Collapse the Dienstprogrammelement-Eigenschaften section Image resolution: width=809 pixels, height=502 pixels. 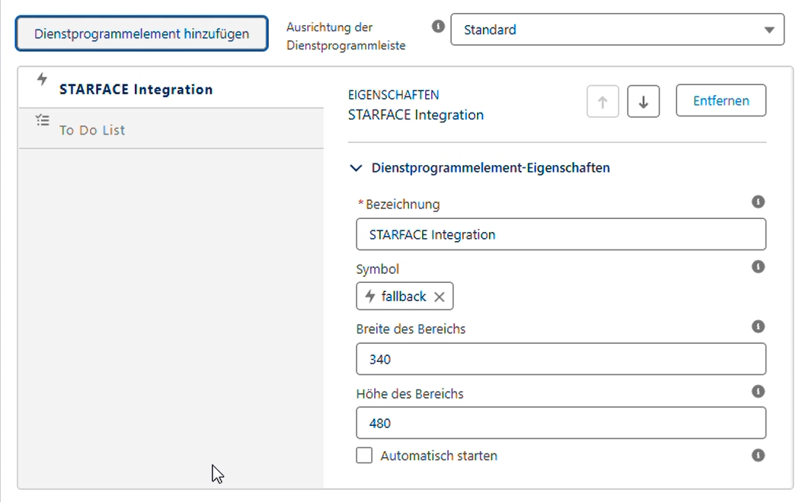pos(356,168)
